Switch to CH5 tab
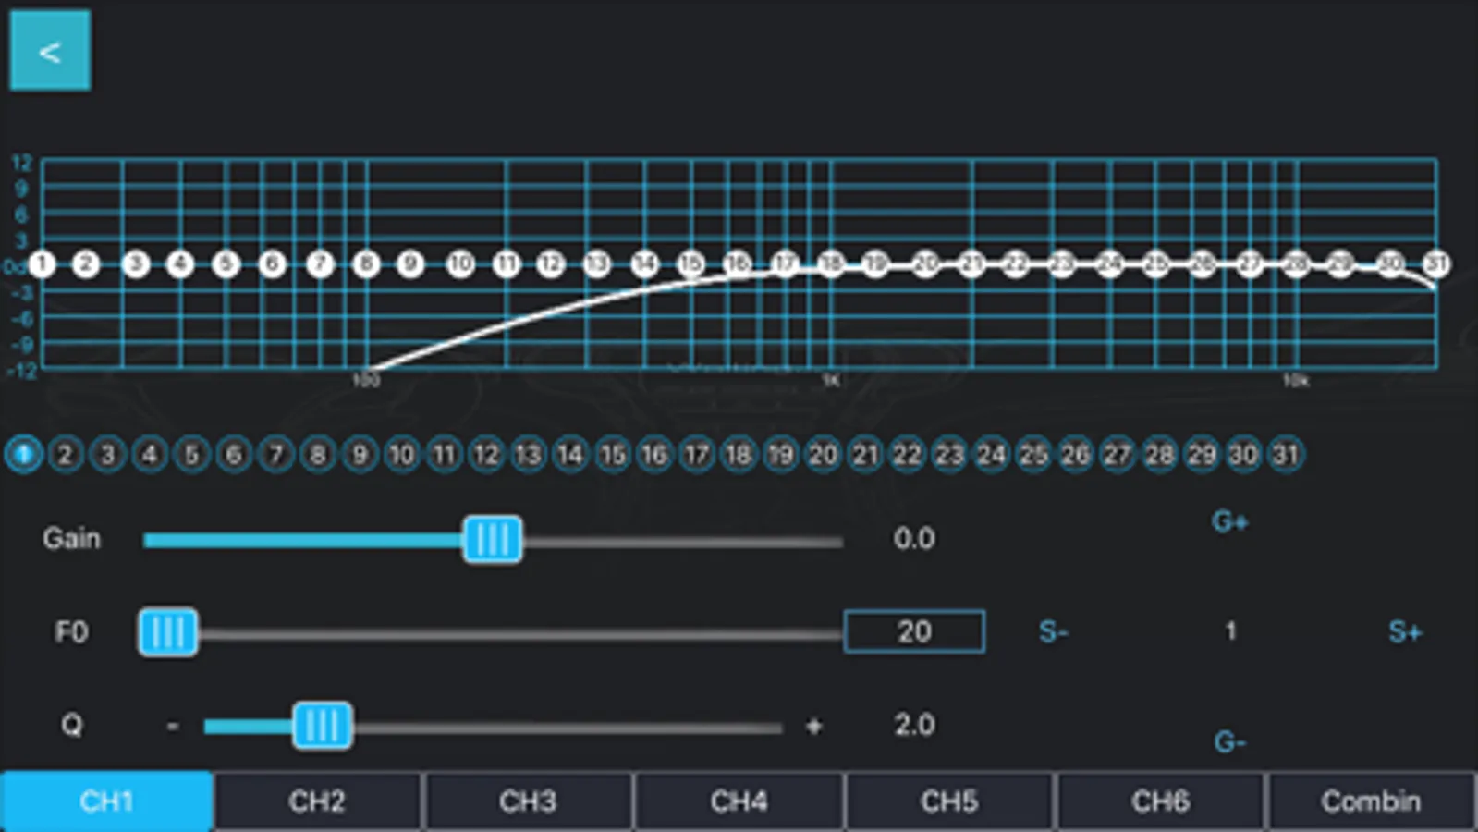 coord(949,801)
